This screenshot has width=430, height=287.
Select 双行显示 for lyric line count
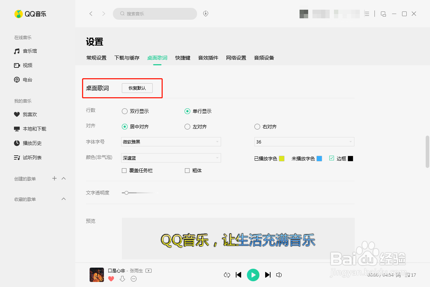(125, 111)
